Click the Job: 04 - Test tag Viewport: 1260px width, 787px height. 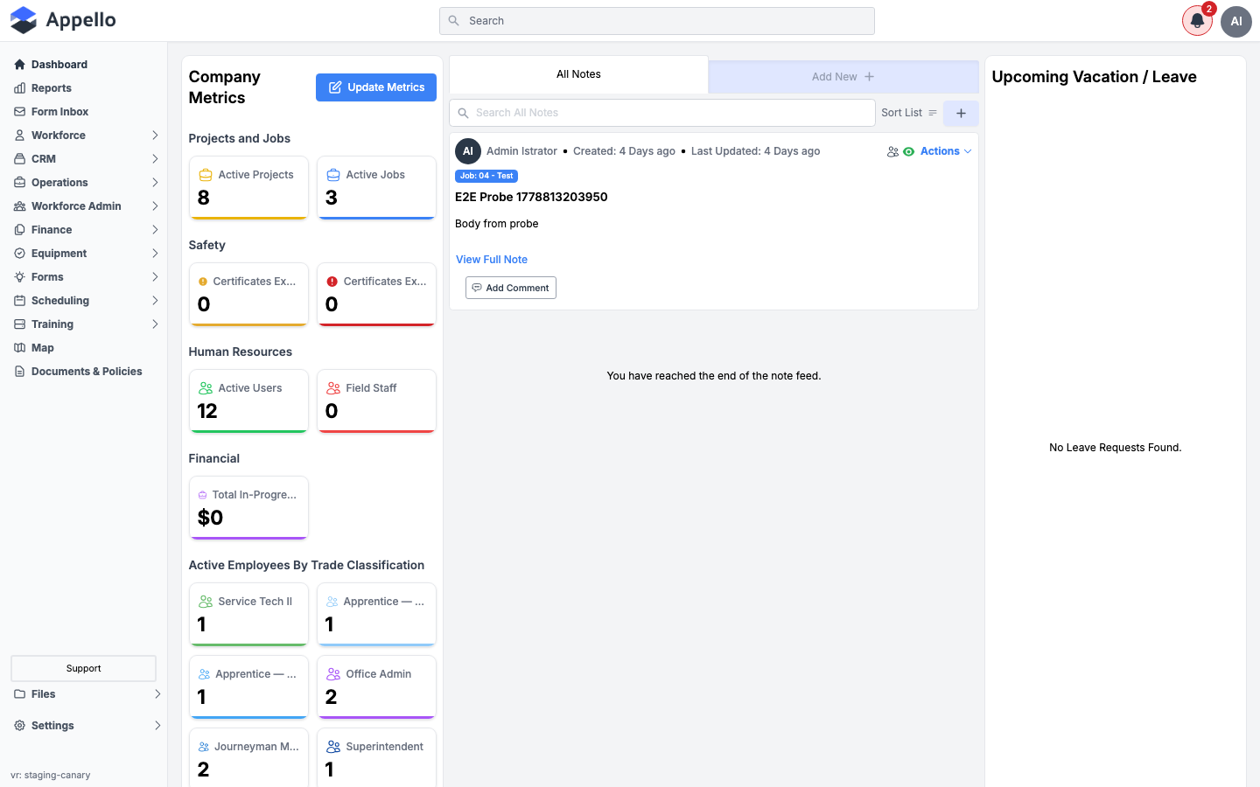click(x=486, y=176)
